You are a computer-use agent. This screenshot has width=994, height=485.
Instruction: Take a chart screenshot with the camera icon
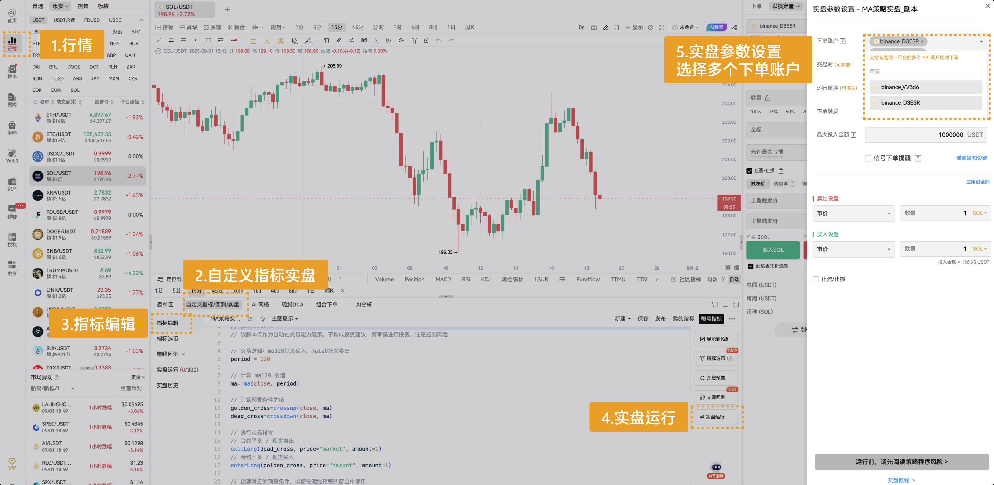pos(594,27)
